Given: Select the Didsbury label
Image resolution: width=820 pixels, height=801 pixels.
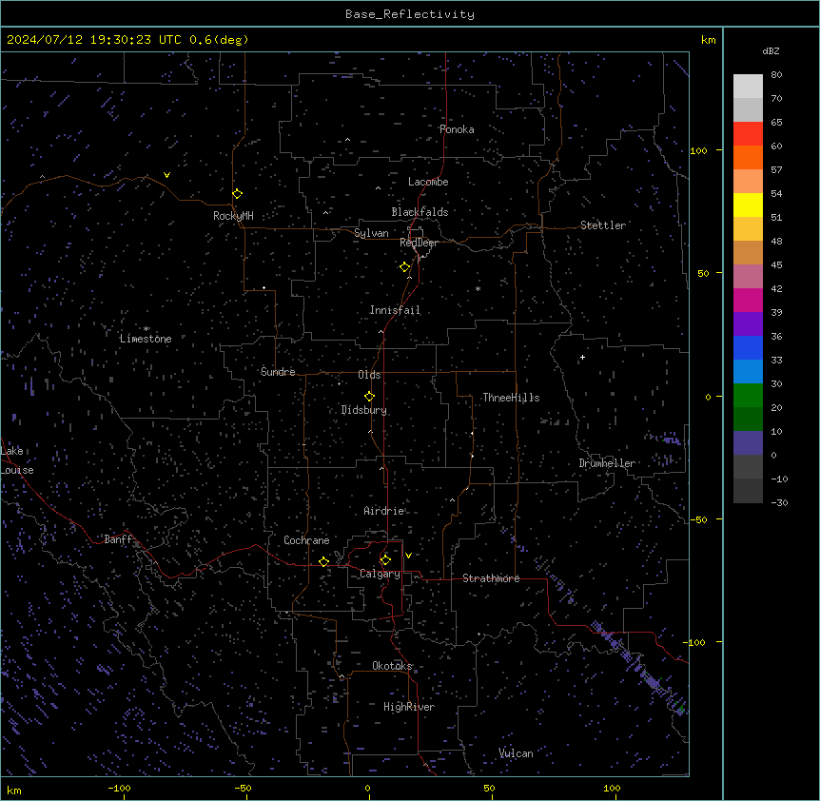Looking at the screenshot, I should pos(364,410).
